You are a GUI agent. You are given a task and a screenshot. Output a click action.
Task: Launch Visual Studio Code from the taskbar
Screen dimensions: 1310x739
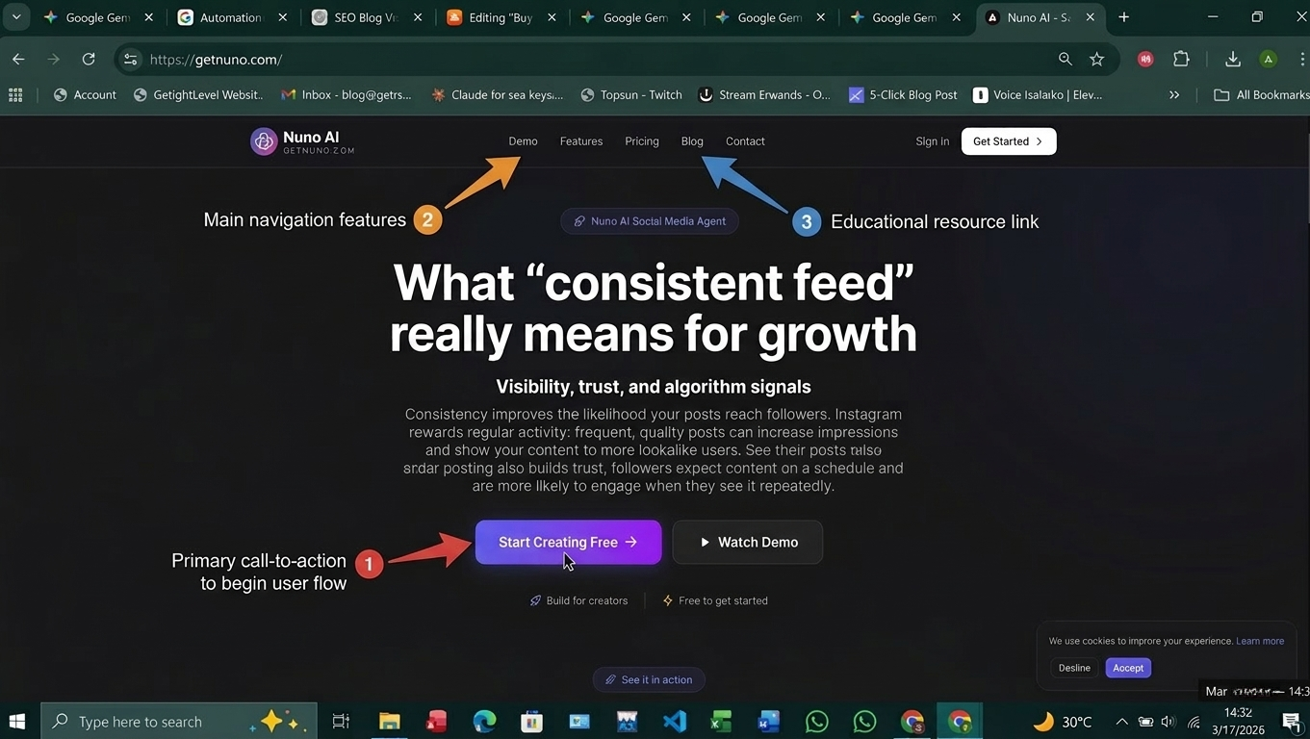pos(675,721)
